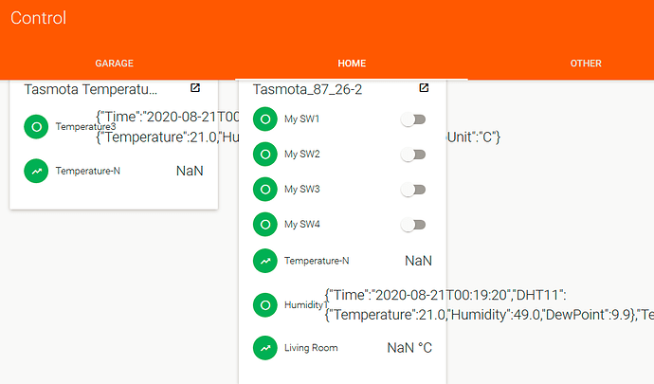Viewport: 654px width, 384px height.
Task: Click NaN value in Tasmota Temperature card
Action: click(190, 171)
